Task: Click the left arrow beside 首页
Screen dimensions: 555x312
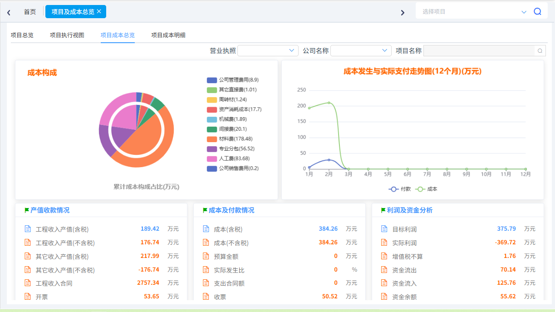Action: [x=8, y=12]
